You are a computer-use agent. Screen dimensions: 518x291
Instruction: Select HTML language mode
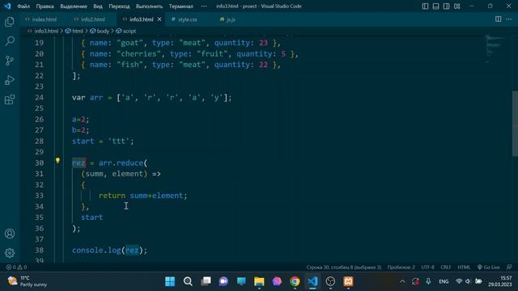(464, 268)
